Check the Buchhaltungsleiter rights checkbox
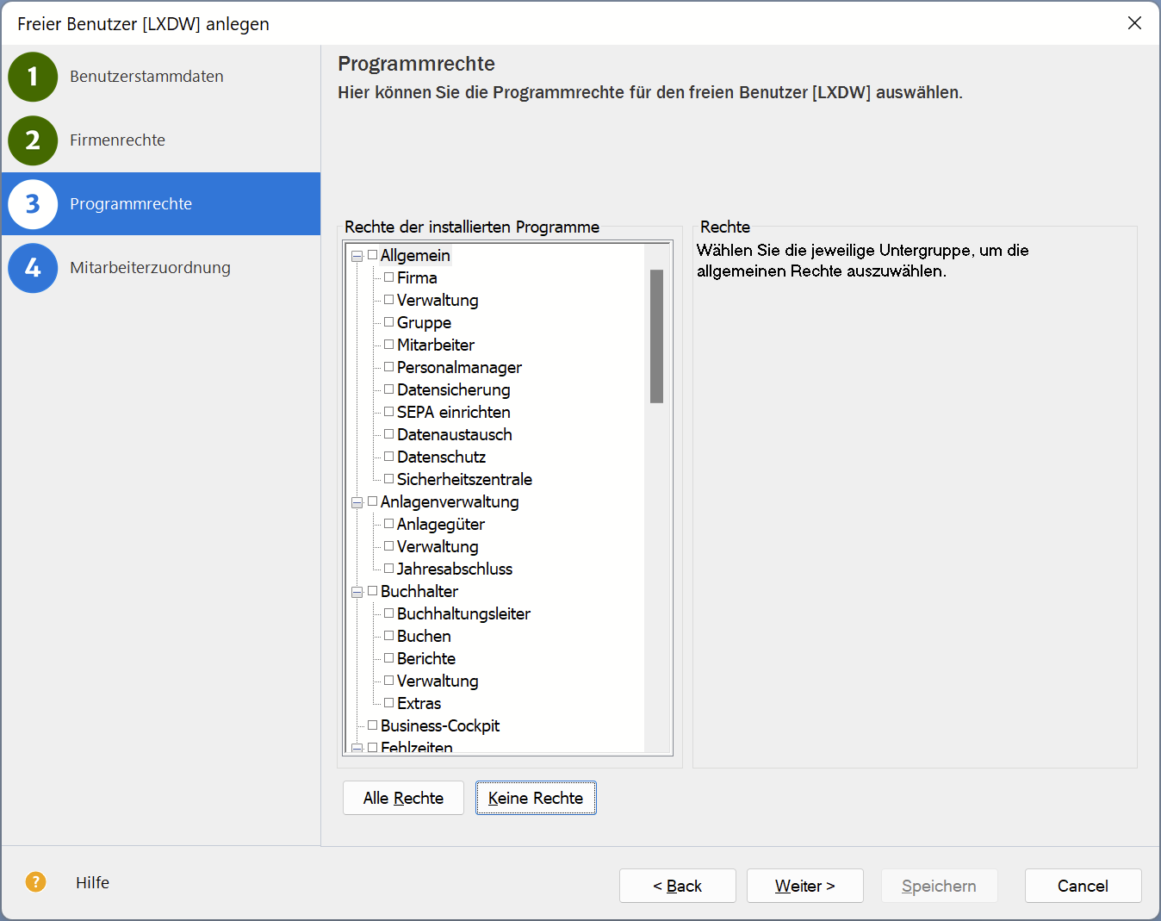The width and height of the screenshot is (1161, 921). 389,613
